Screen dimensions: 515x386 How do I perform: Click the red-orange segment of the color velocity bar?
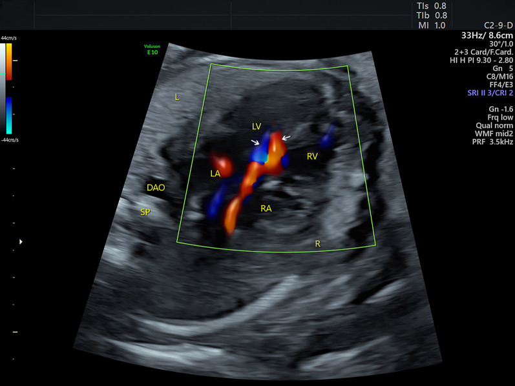tap(9, 62)
